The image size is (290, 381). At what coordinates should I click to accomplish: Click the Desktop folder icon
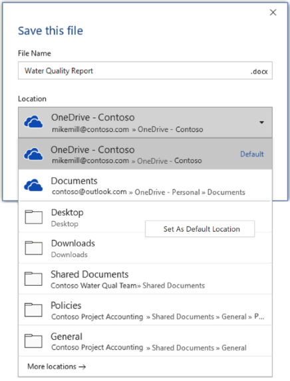click(33, 217)
